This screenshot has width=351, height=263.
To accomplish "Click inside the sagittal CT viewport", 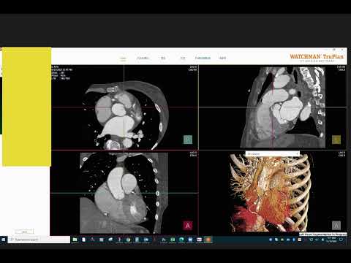I will pos(273,107).
